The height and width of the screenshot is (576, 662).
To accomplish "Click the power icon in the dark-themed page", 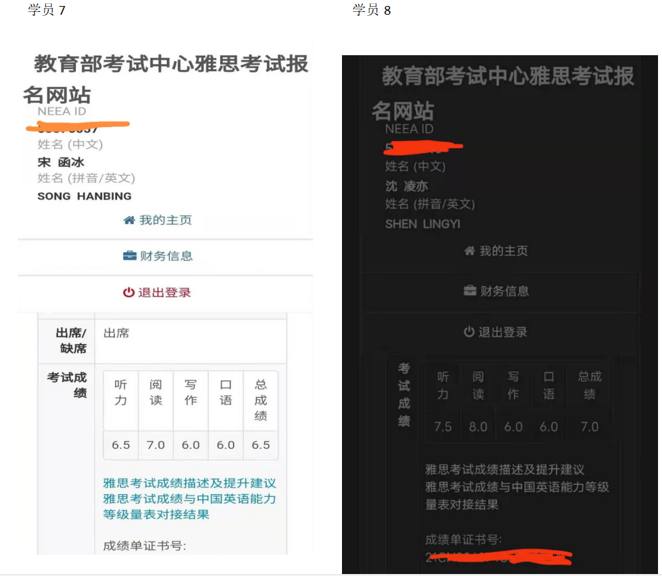I will pyautogui.click(x=469, y=332).
